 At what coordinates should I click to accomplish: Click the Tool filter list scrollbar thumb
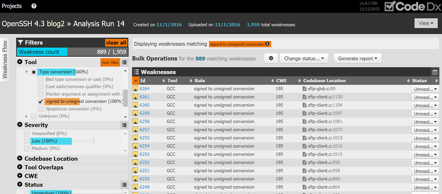[125, 98]
